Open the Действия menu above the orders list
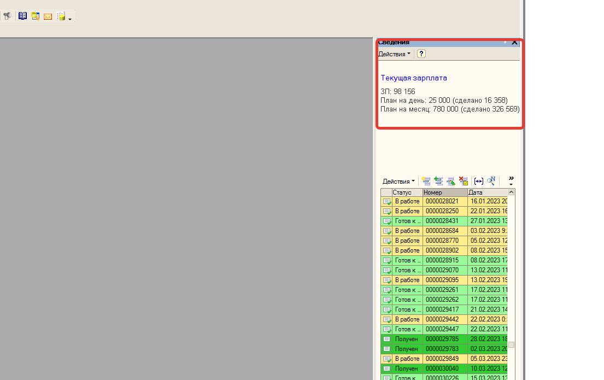 click(398, 181)
